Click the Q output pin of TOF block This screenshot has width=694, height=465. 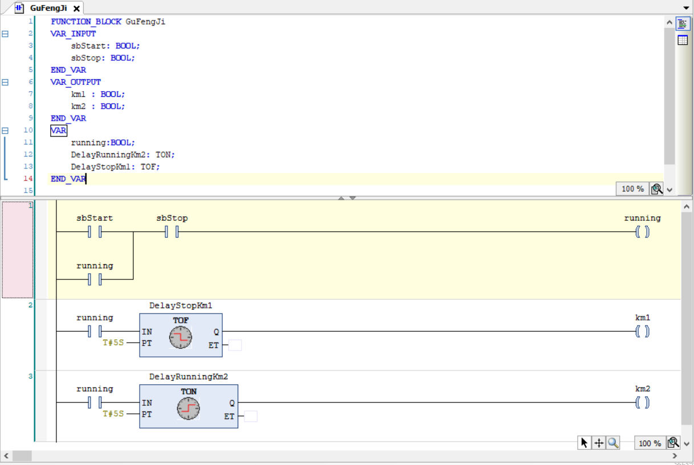pyautogui.click(x=217, y=332)
